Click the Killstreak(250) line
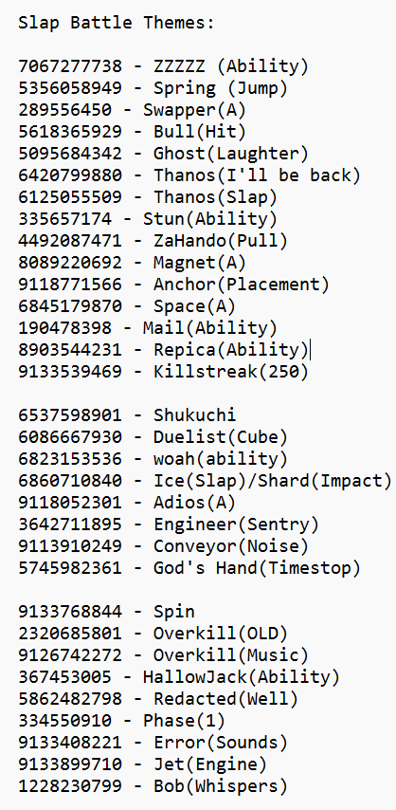396x810 pixels. [x=163, y=372]
